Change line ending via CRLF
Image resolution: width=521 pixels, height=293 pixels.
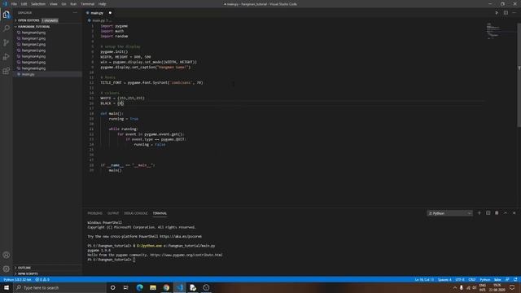pyautogui.click(x=472, y=280)
